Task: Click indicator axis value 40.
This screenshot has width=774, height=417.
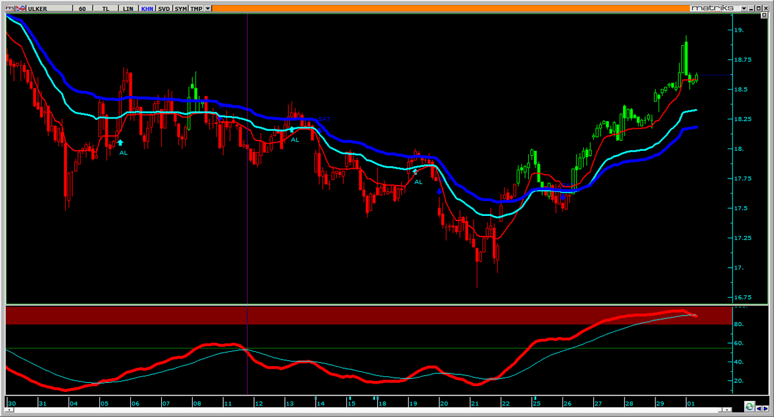Action: point(739,362)
